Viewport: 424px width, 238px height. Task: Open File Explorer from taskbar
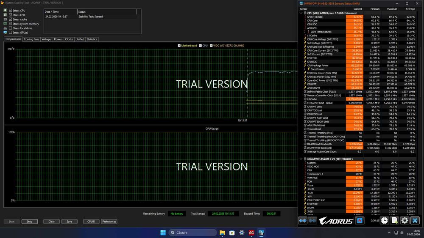coord(222,233)
